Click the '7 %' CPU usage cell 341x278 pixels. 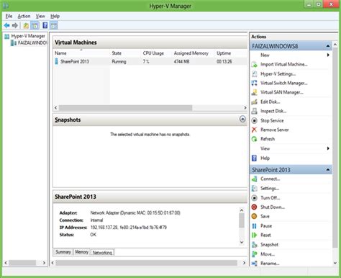coord(146,62)
